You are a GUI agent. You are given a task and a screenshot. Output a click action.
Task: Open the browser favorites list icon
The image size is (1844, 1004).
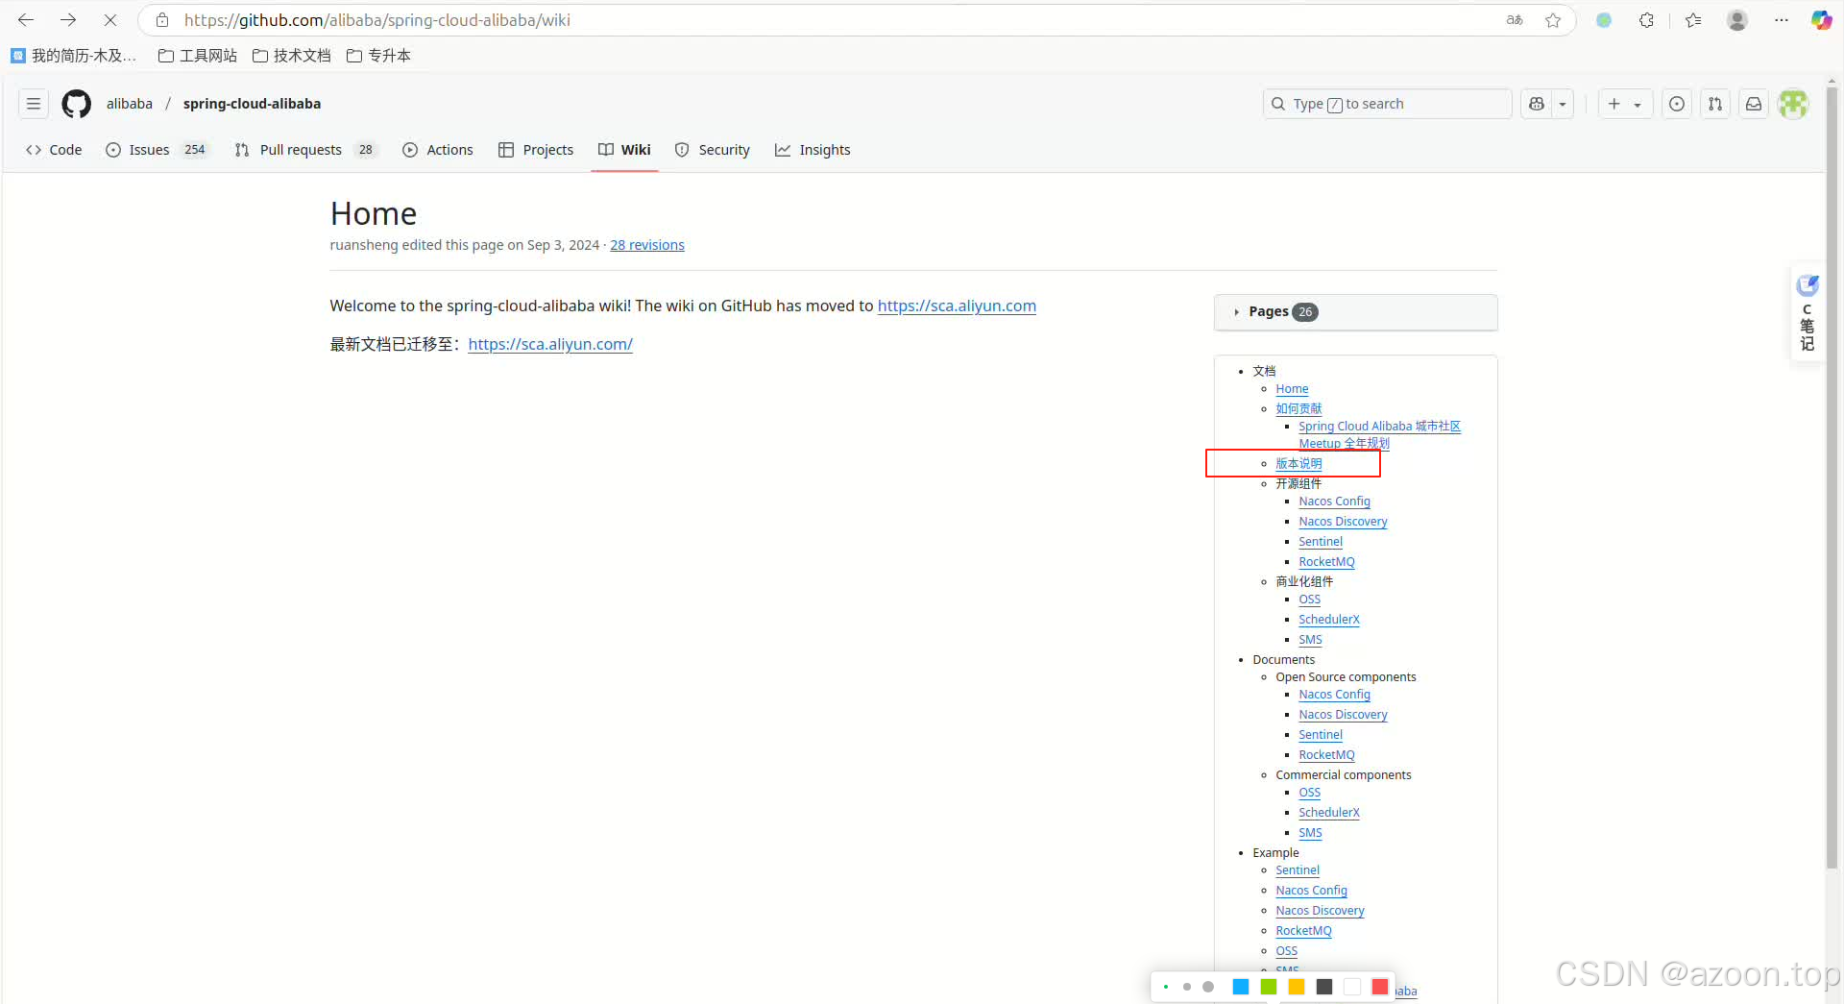coord(1693,20)
